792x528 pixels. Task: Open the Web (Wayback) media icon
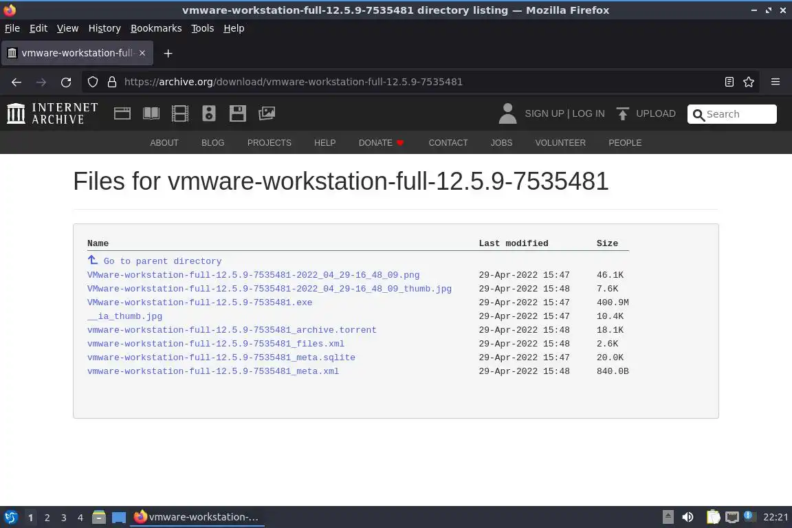click(x=122, y=113)
